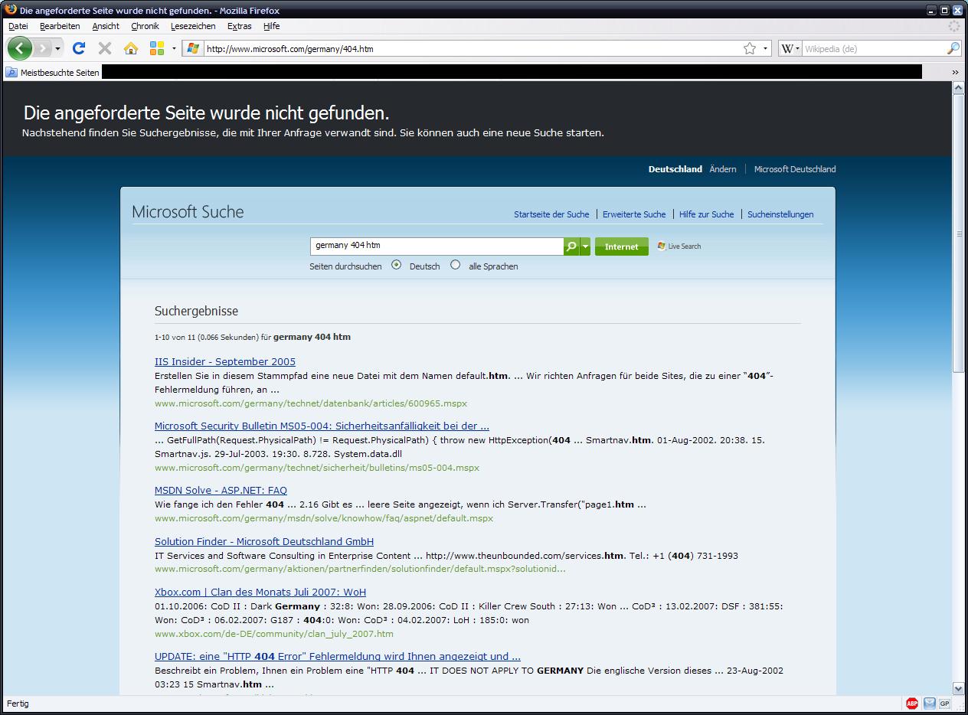The image size is (968, 715).
Task: Click green URL ending bulletins/ms05-004.mspx
Action: [x=317, y=468]
